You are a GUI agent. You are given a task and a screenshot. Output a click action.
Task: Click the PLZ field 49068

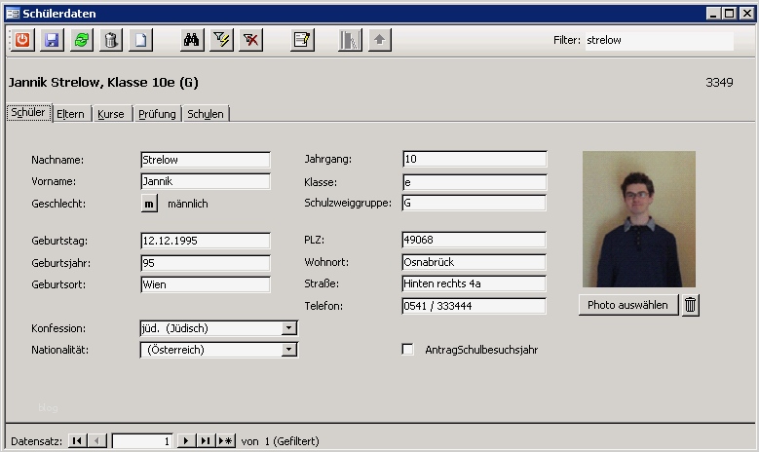474,240
